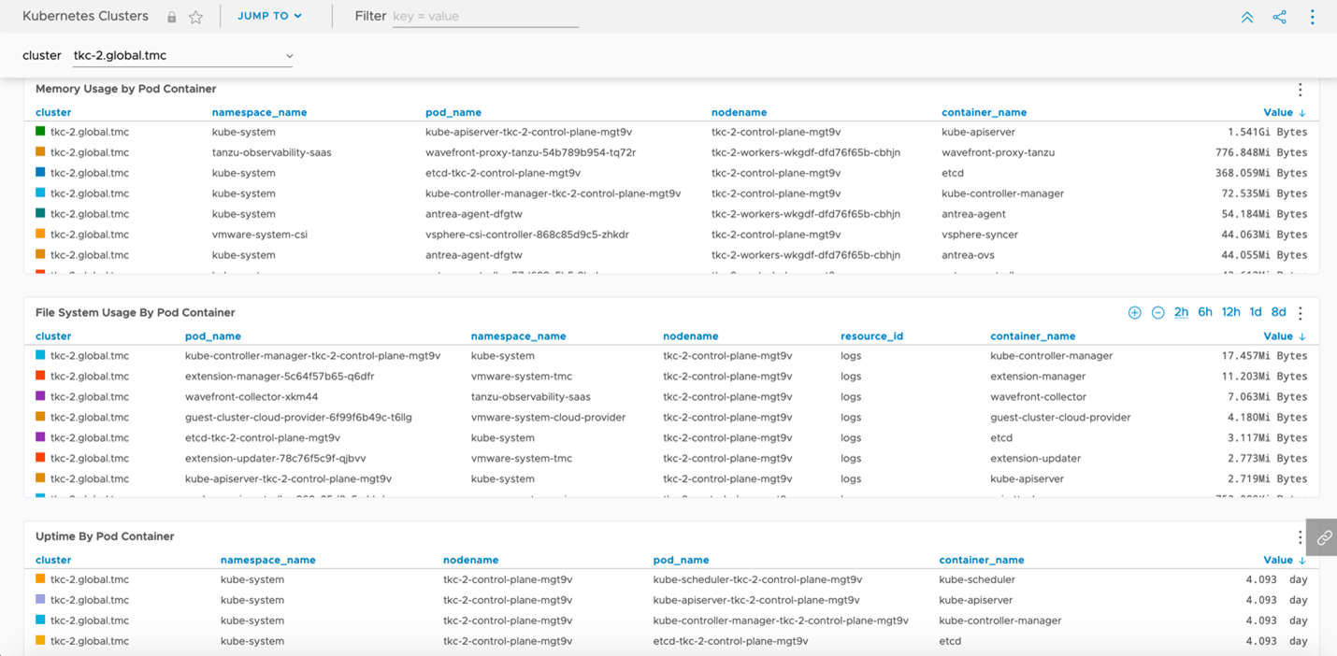
Task: Open Uptime By Pod Container options menu
Action: [1300, 537]
